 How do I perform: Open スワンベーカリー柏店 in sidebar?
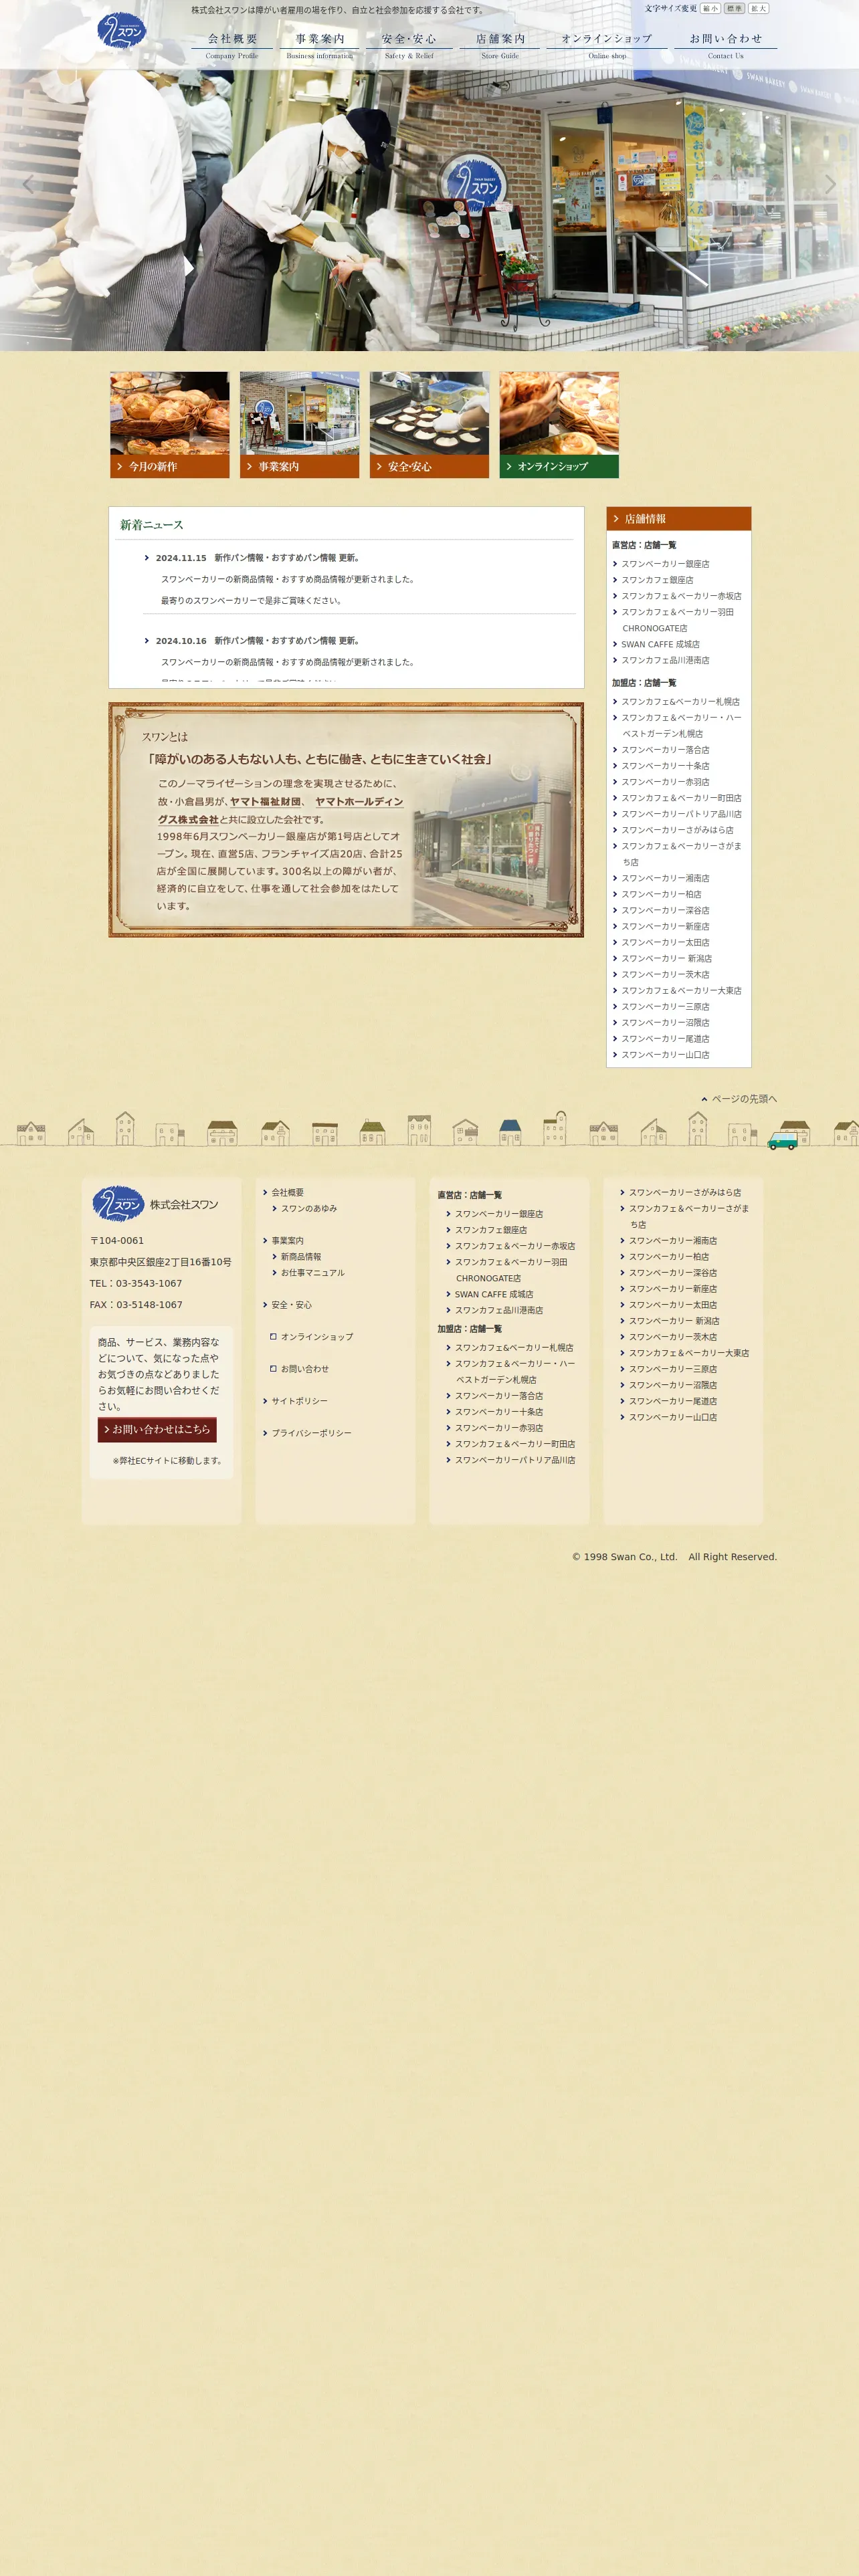pos(661,894)
